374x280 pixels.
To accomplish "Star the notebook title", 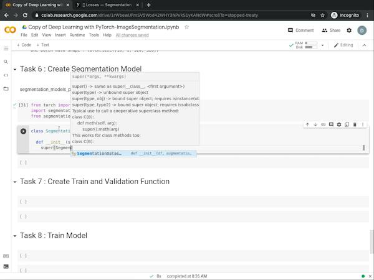I will (x=186, y=27).
